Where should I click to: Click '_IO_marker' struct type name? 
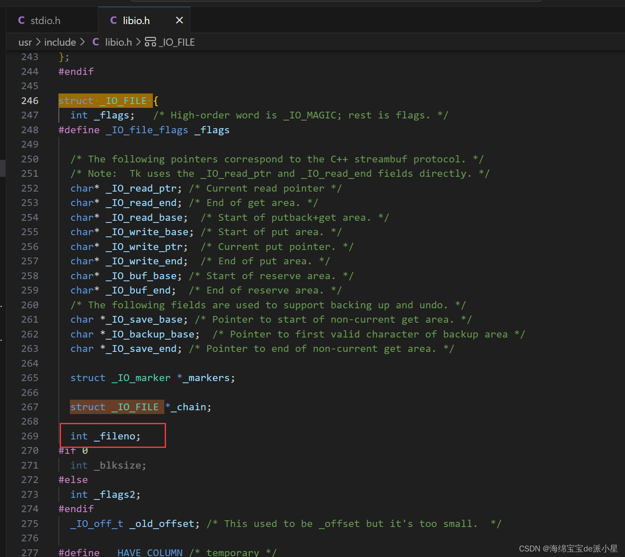[141, 378]
